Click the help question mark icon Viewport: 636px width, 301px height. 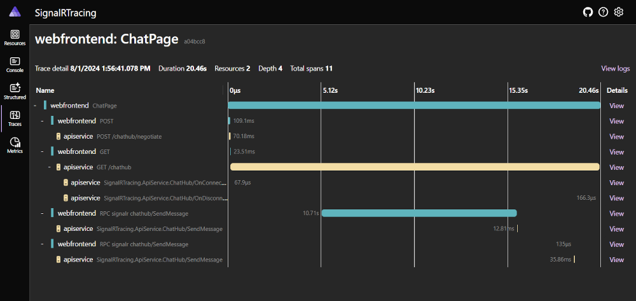click(x=603, y=12)
